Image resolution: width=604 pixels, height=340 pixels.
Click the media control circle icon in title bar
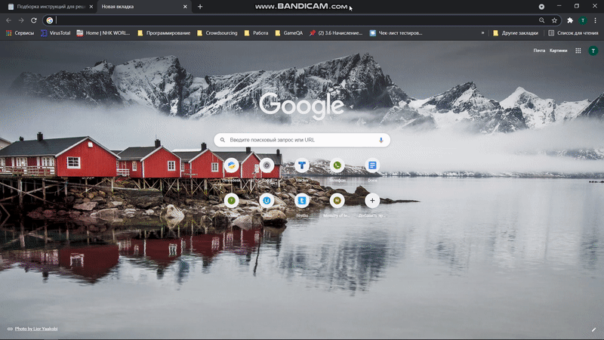pos(541,7)
